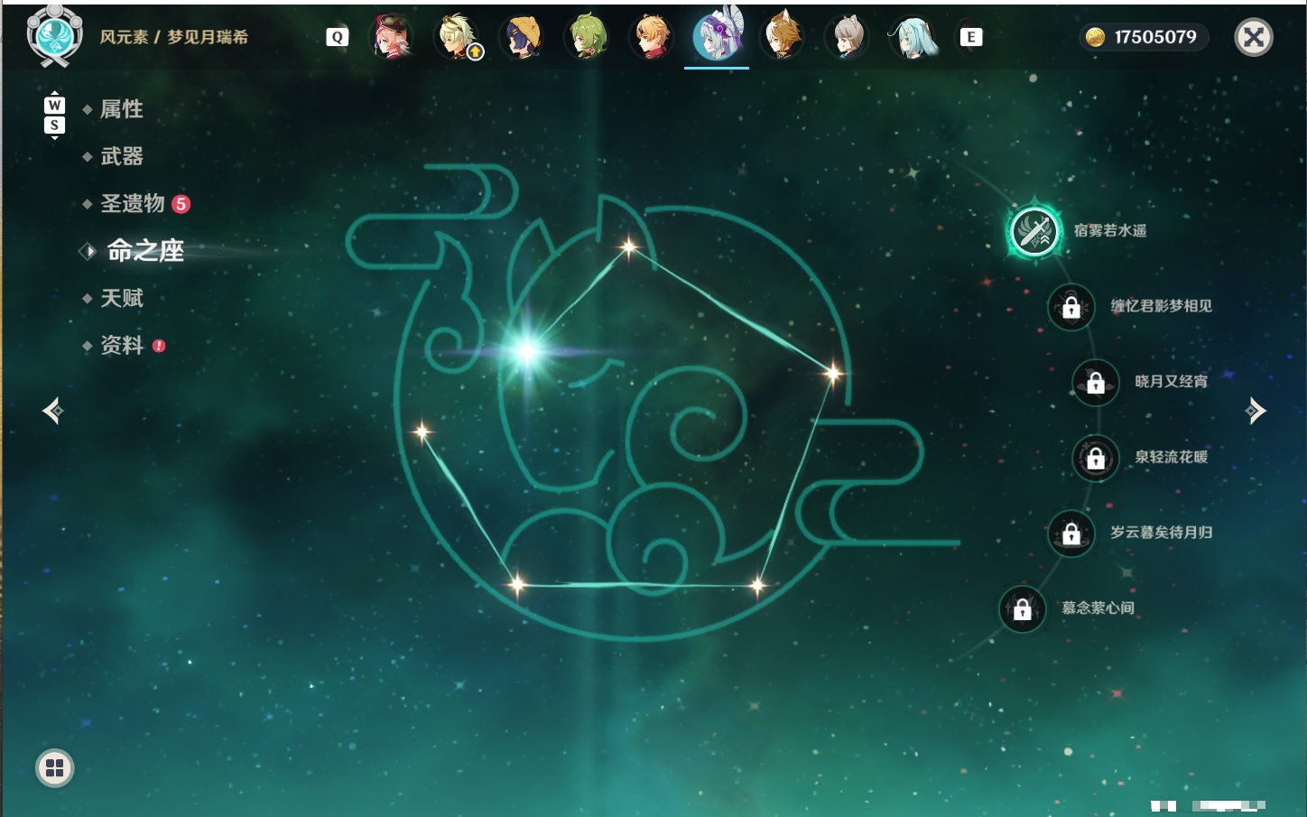1307x817 pixels.
Task: Click the large glowing activated star in constellation
Action: [526, 351]
